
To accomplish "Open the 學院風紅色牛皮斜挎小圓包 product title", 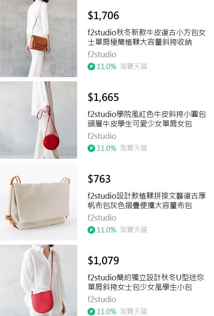I will 146,119.
